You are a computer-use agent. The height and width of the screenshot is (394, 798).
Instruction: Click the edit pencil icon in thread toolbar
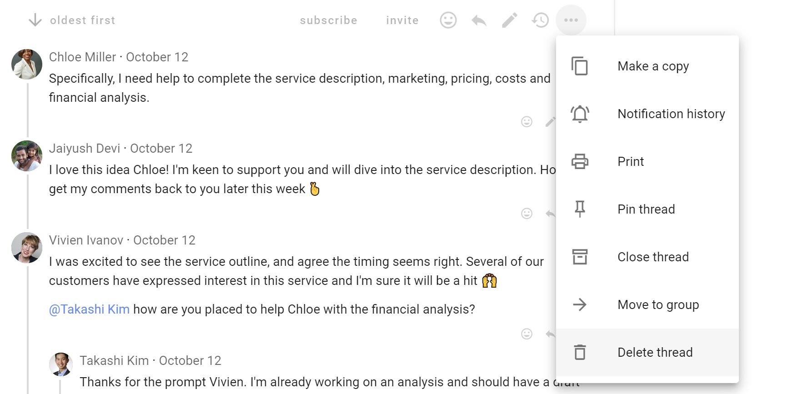coord(509,20)
